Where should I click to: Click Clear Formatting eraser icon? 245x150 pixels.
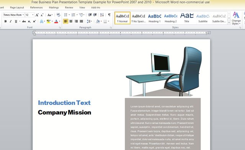58,15
